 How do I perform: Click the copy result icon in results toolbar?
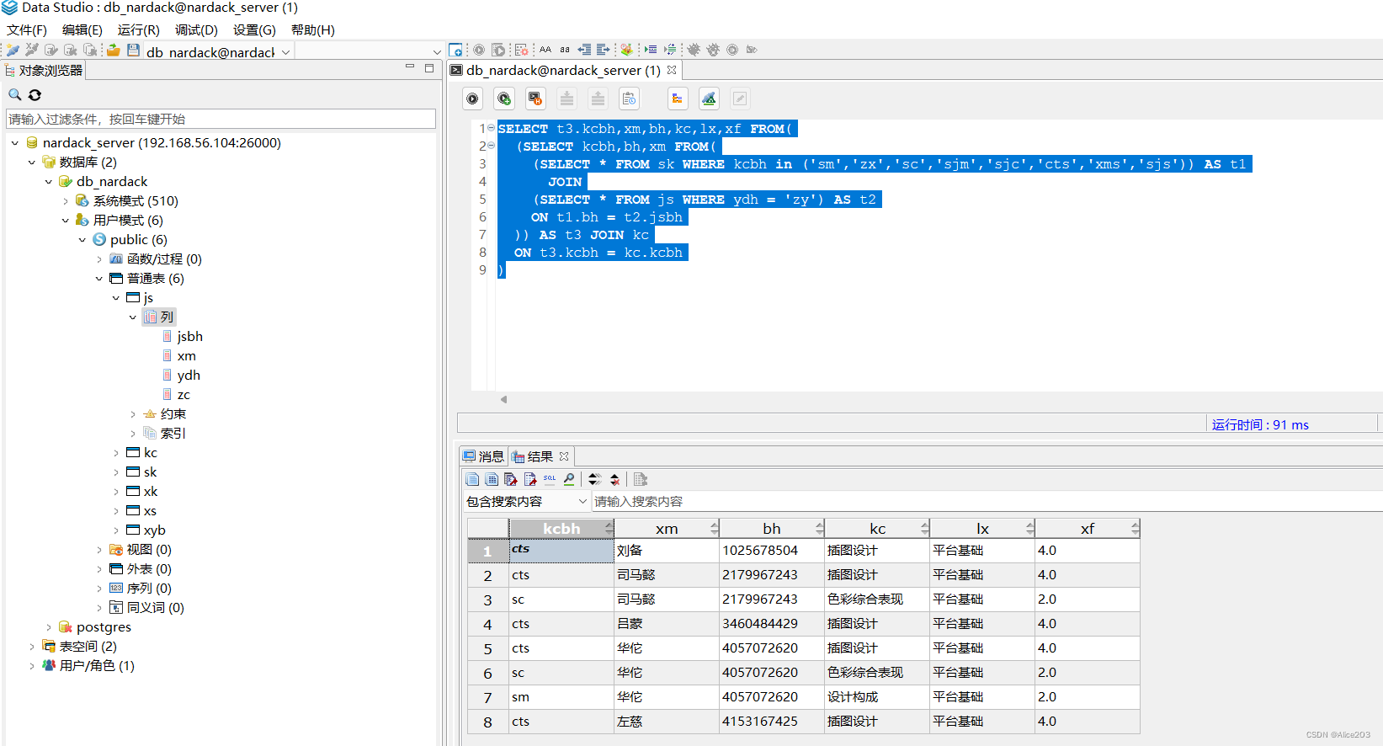[x=472, y=479]
